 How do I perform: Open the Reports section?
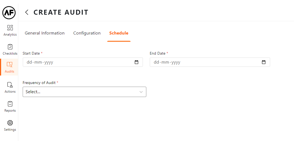tap(10, 106)
